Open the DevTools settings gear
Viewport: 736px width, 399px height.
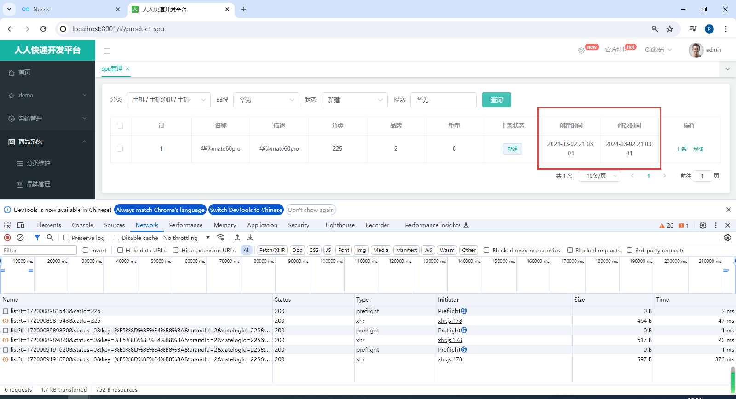[703, 225]
